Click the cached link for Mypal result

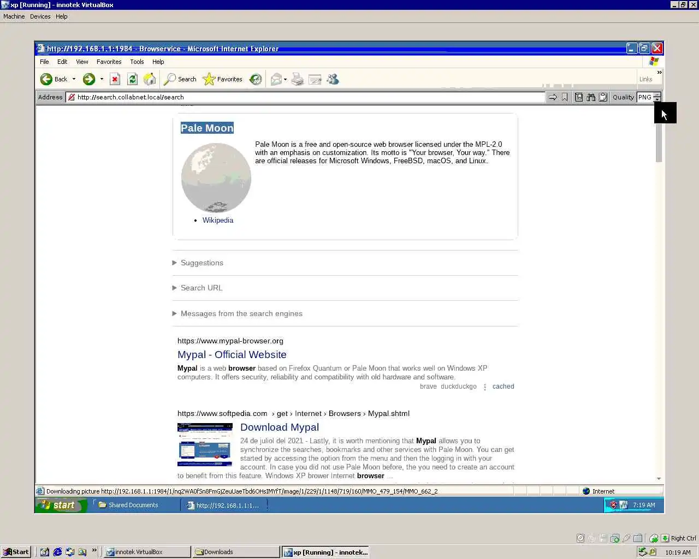tap(503, 386)
